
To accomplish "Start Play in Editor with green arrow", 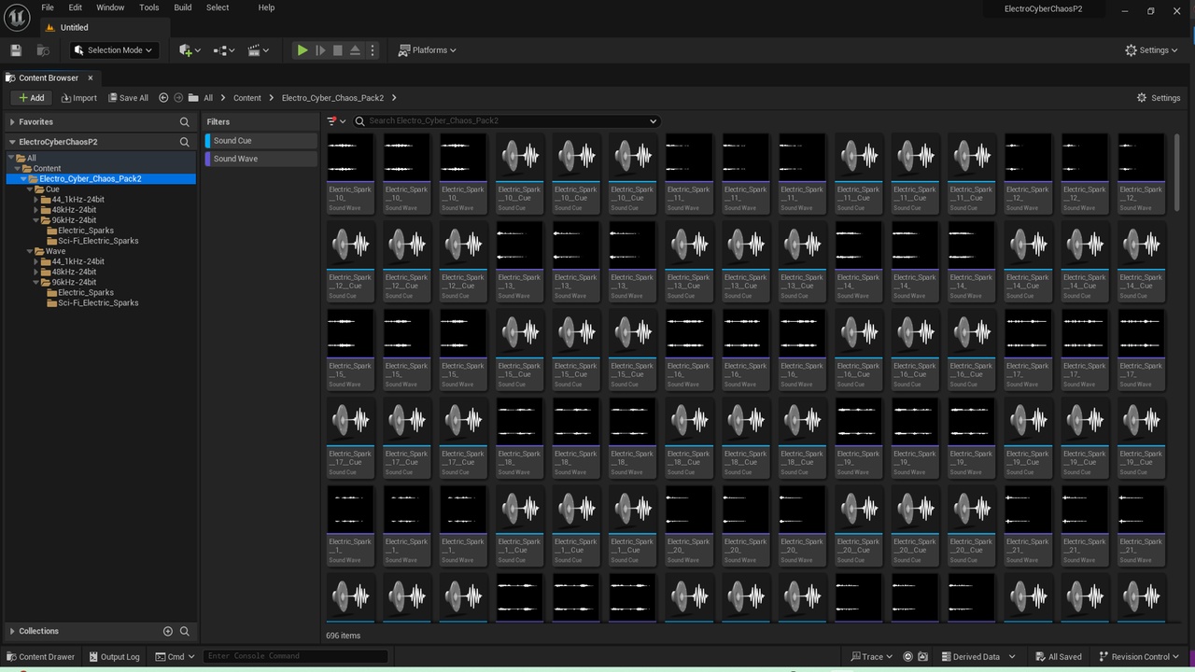I will pos(302,50).
